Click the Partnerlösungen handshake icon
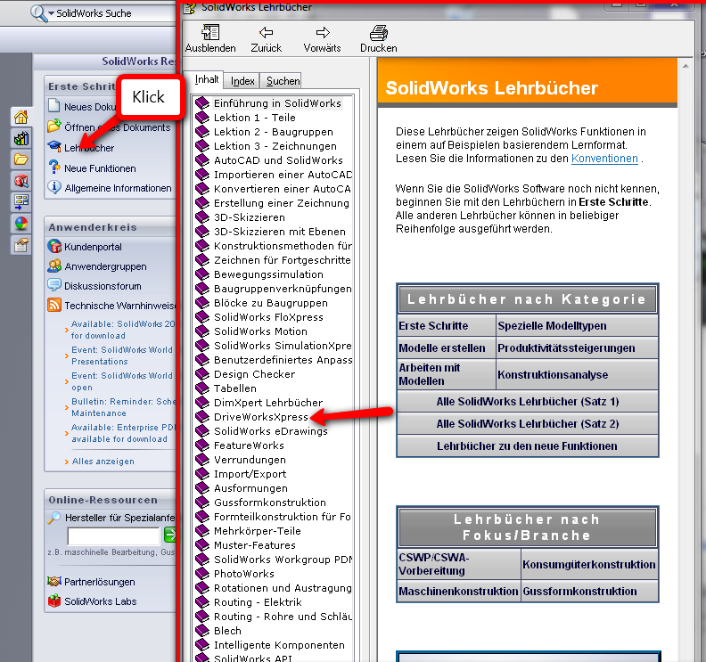 click(x=54, y=581)
